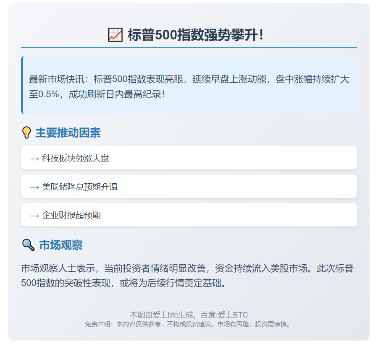Click the market observation paragraph text
This screenshot has width=378, height=354.
point(187,276)
